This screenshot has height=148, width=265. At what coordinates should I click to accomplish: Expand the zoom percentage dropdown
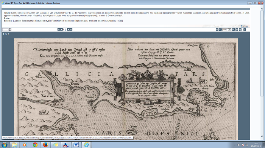click(229, 29)
